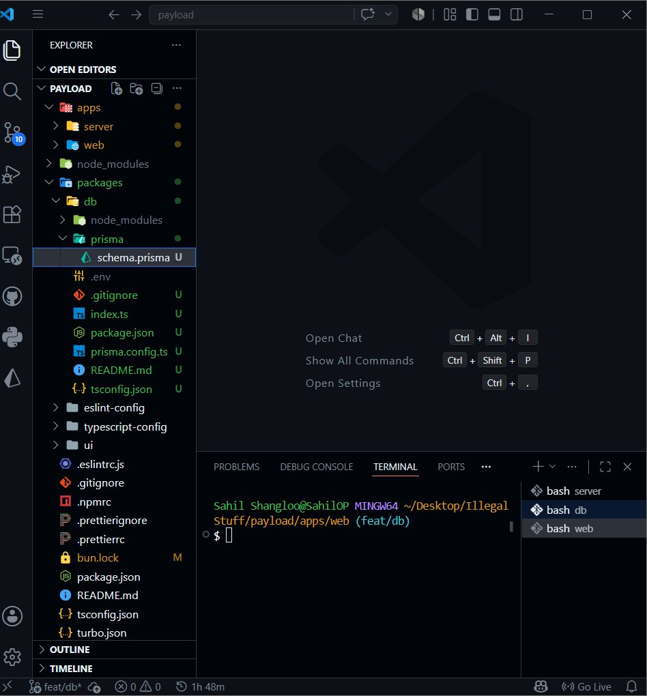Open the Accounts menu icon
The height and width of the screenshot is (696, 647).
click(12, 616)
